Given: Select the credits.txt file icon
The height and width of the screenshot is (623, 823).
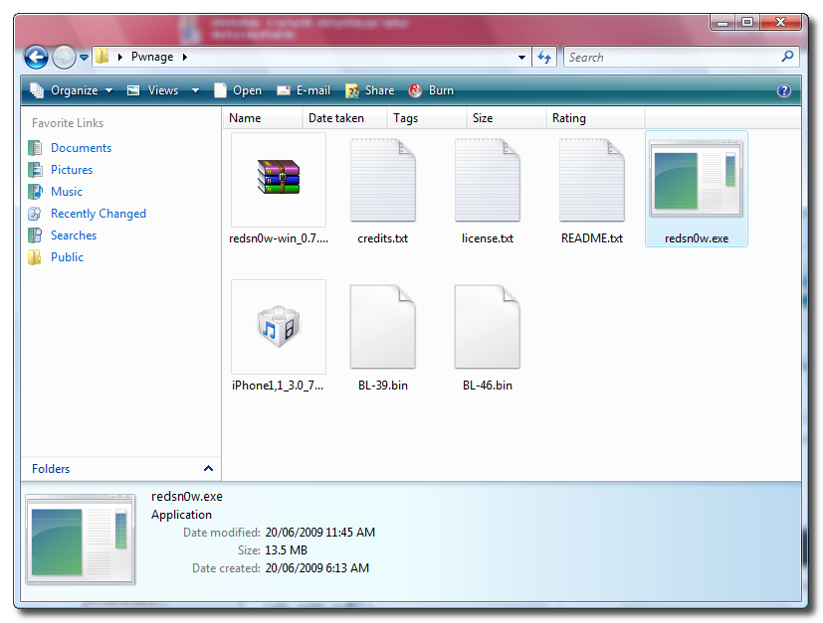Looking at the screenshot, I should pyautogui.click(x=382, y=180).
